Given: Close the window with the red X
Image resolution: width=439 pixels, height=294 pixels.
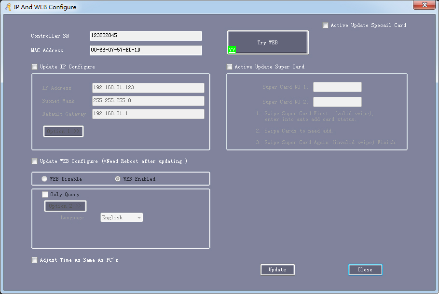Looking at the screenshot, I should click(425, 5).
